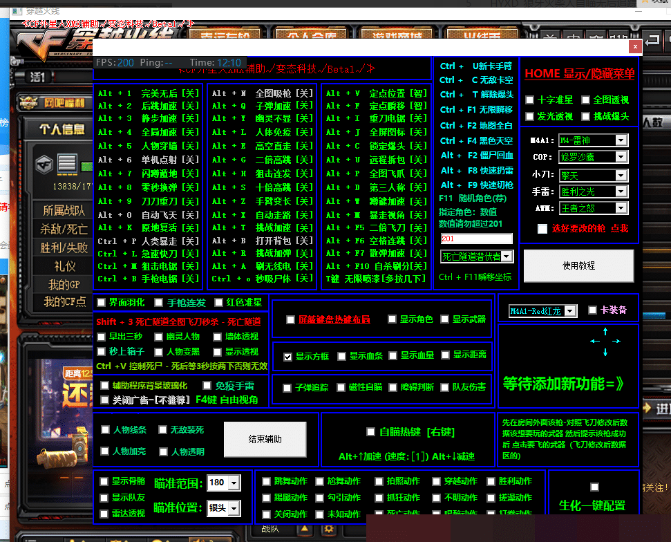This screenshot has height=542, width=671.
Task: Click the right arrow in the direction pad
Action: pyautogui.click(x=616, y=342)
